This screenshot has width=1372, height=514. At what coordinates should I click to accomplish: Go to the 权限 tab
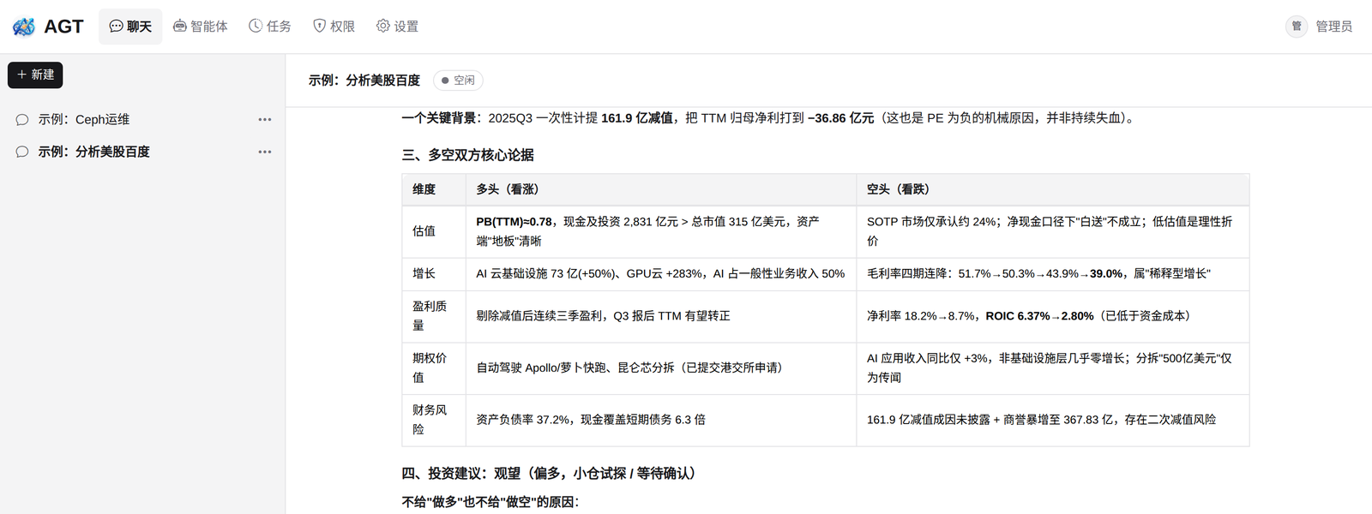tap(334, 27)
